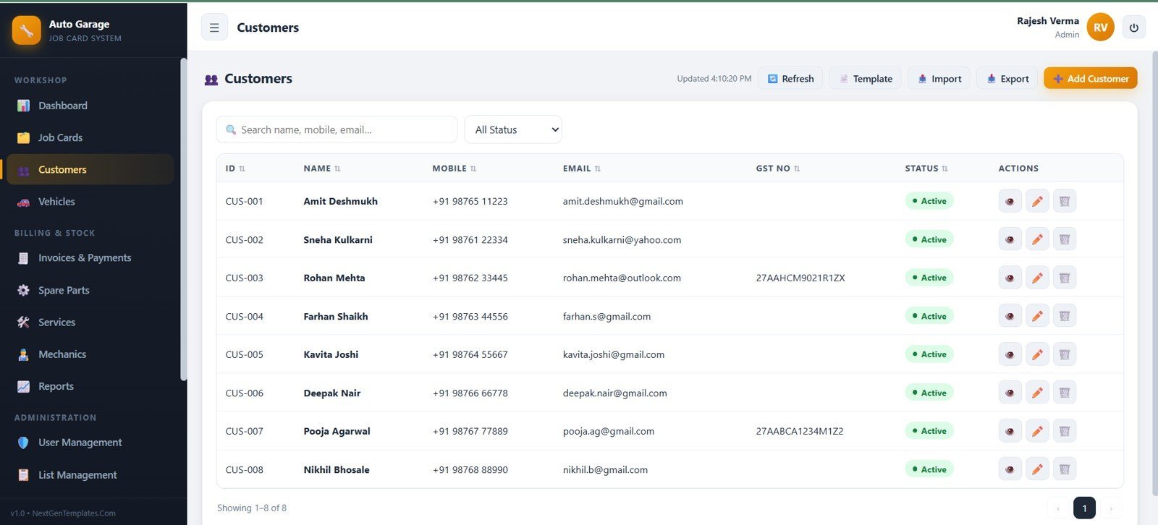
Task: Go to Services in sidebar
Action: (90, 322)
